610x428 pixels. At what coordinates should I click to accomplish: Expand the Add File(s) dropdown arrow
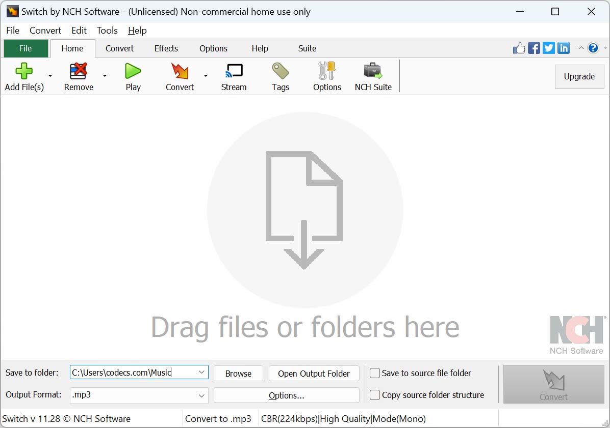point(50,76)
